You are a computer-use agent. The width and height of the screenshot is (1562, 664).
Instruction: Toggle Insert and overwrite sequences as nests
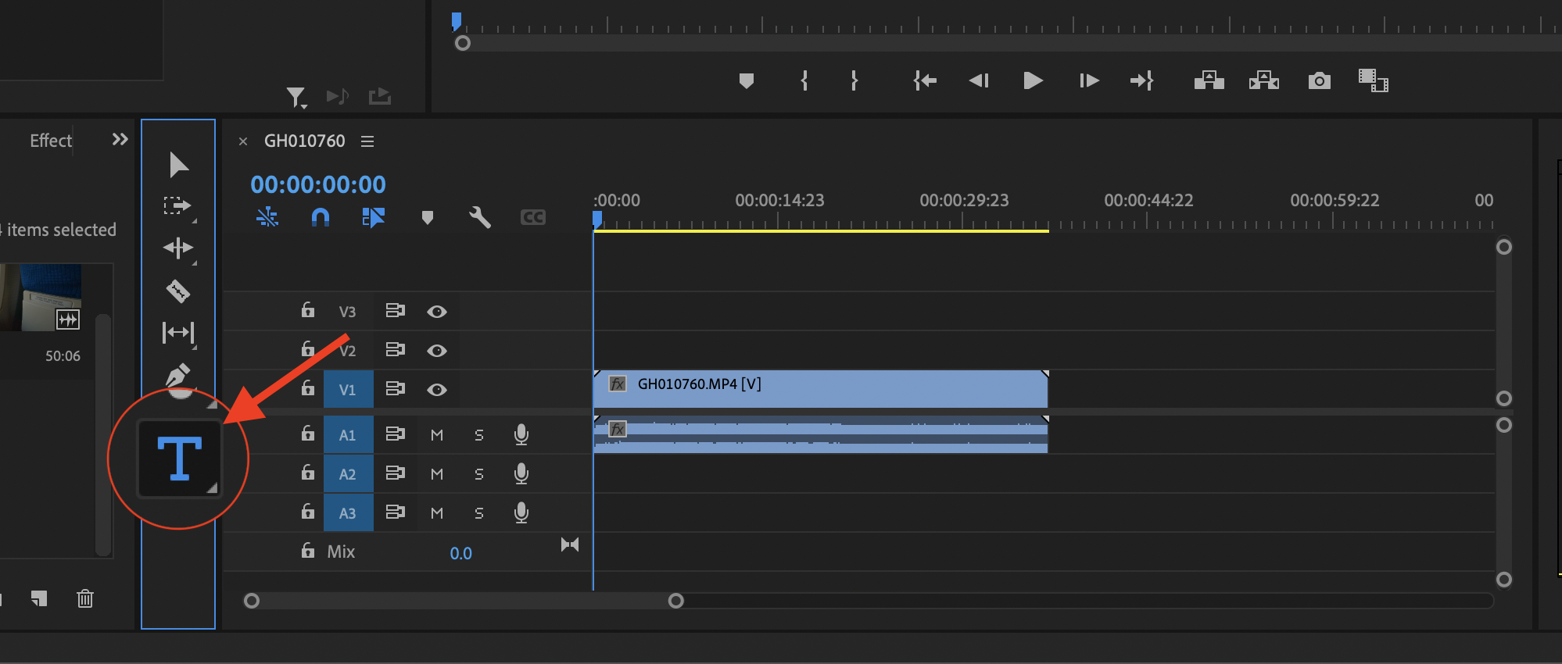[x=267, y=217]
